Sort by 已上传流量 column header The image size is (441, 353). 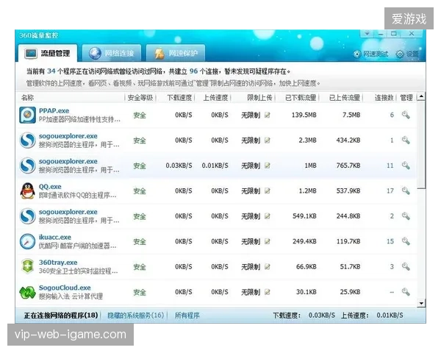pos(345,98)
